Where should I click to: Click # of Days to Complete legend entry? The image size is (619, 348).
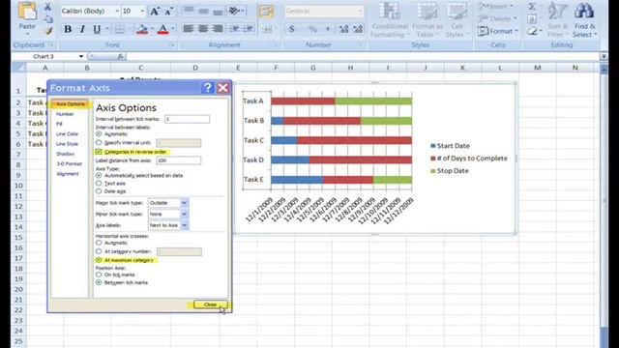(x=469, y=159)
